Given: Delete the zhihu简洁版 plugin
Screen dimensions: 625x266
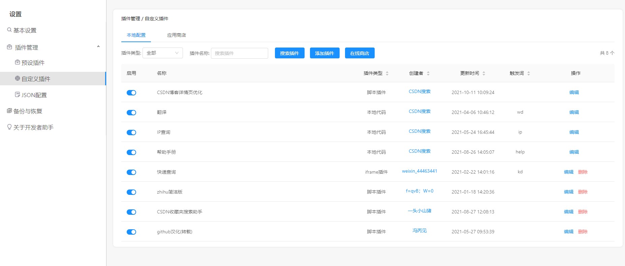Looking at the screenshot, I should click(x=583, y=192).
